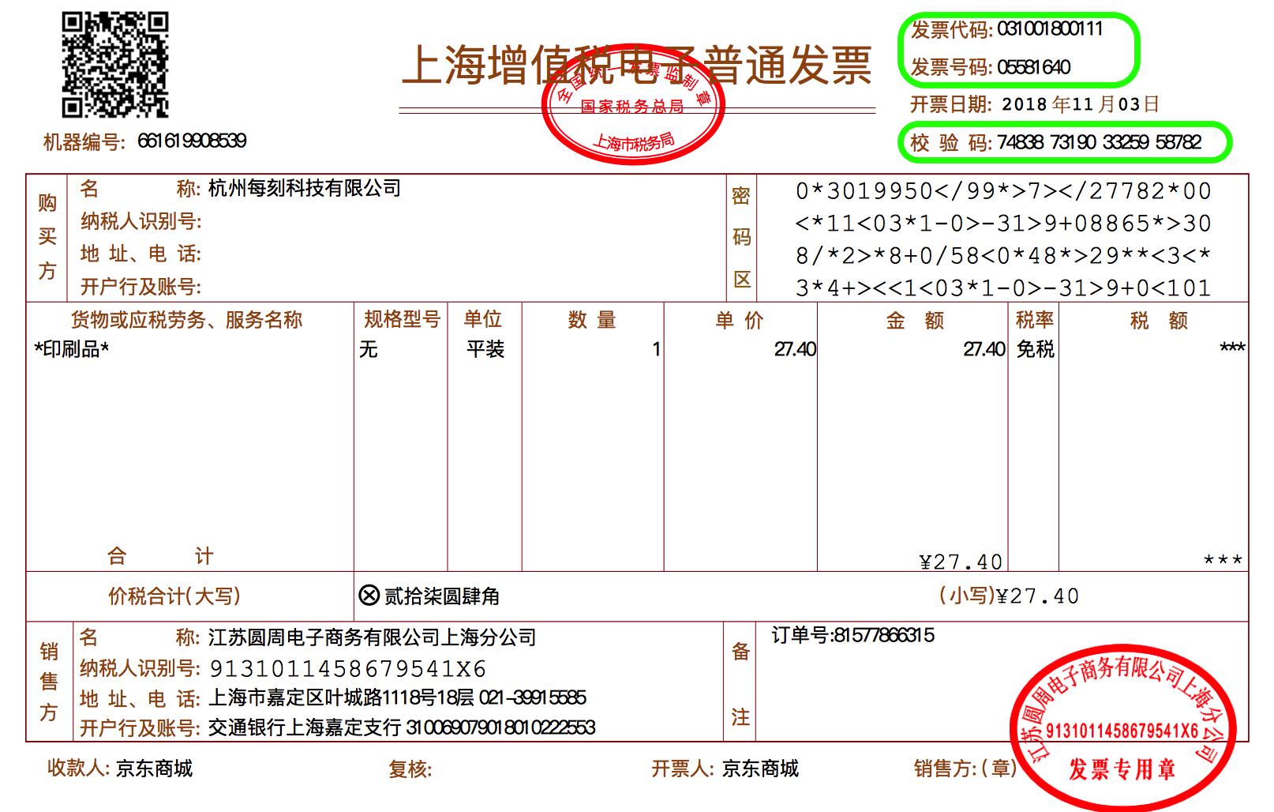Select the amount in words 贰拾柒圆肆角
The height and width of the screenshot is (812, 1274).
442,596
